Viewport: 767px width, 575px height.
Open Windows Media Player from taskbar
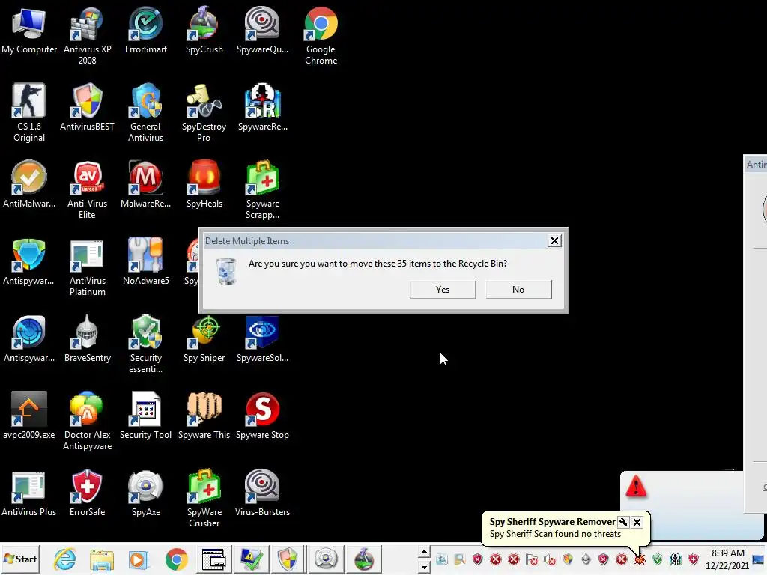(138, 559)
